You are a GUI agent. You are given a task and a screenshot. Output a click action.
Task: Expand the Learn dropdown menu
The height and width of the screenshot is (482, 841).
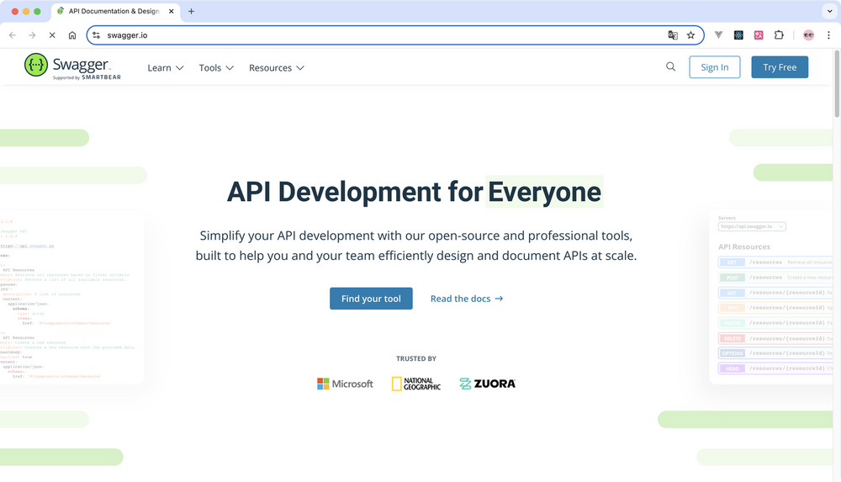pos(165,68)
